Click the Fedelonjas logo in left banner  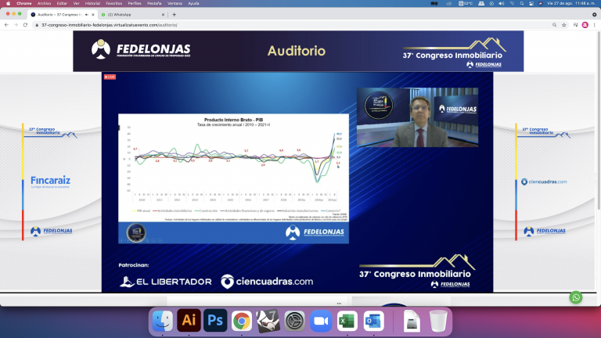point(52,231)
